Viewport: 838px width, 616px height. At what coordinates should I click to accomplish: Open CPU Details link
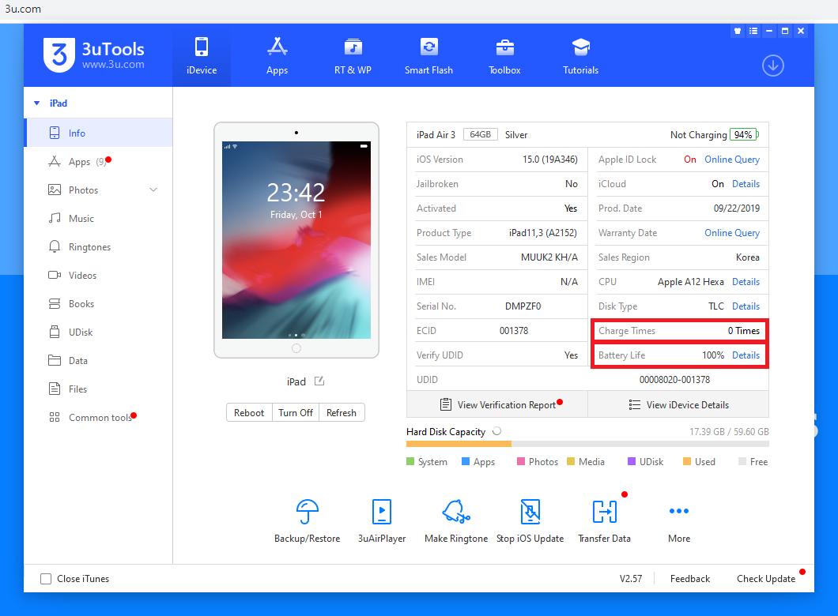click(x=746, y=282)
